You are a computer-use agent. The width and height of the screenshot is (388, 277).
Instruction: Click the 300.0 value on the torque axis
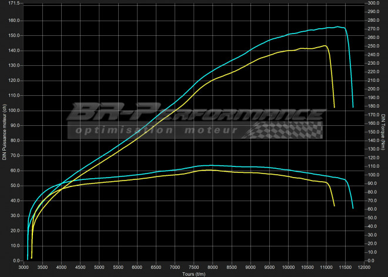click(373, 4)
